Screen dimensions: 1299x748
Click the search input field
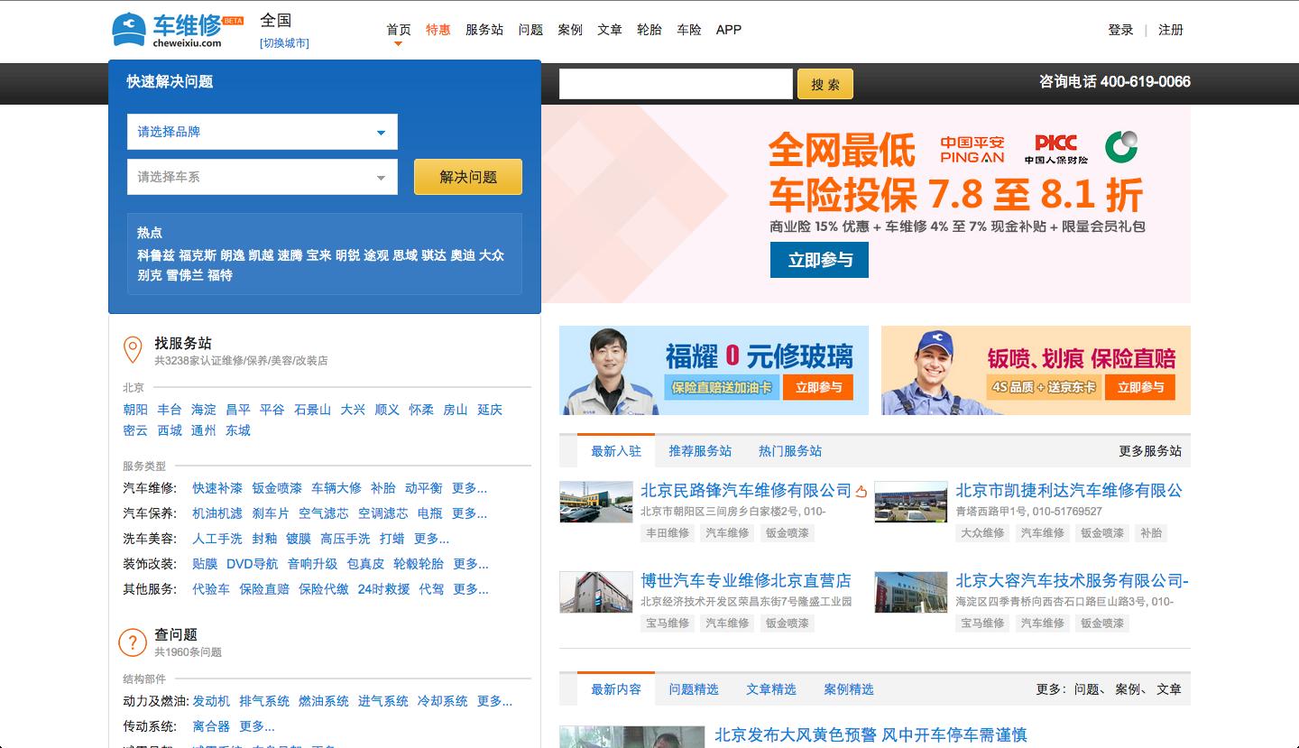[676, 84]
